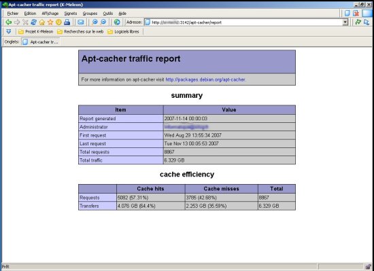374x271 pixels.
Task: Click the grey forward arrow
Action: coord(17,22)
